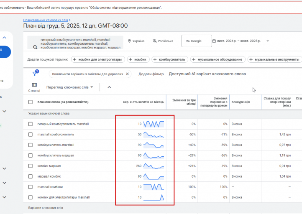The width and height of the screenshot is (302, 214).
Task: Select checkbox for гитарный комбоусилитель marshall
Action: pyautogui.click(x=31, y=124)
